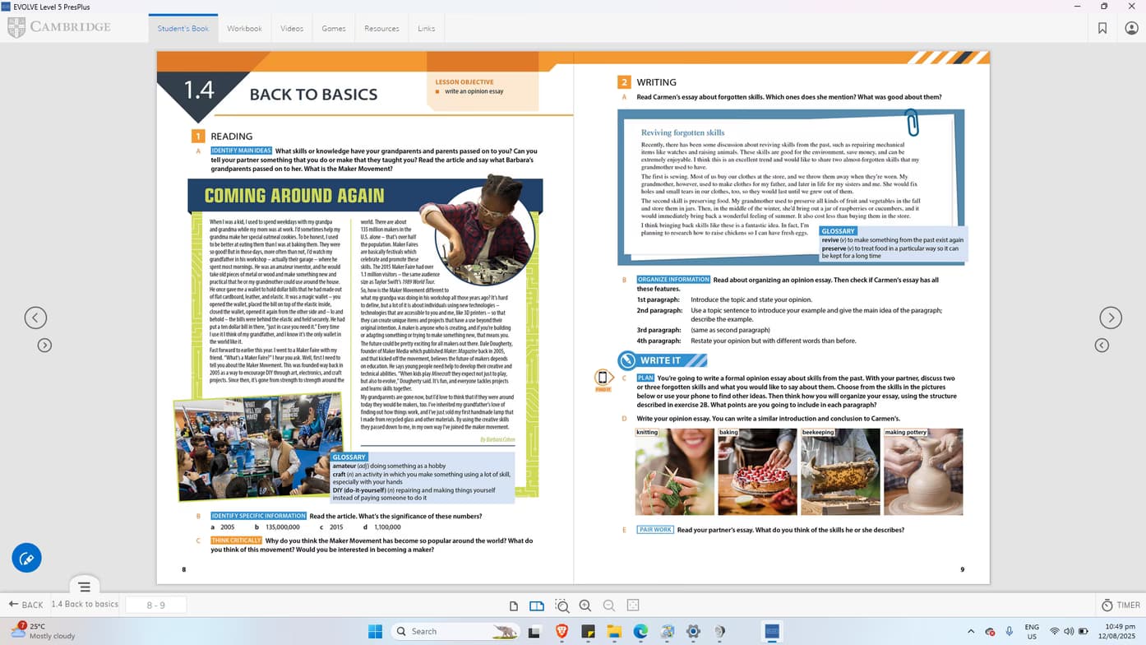Go back a page with left arrow
Screen dimensions: 1146x645
(x=35, y=317)
